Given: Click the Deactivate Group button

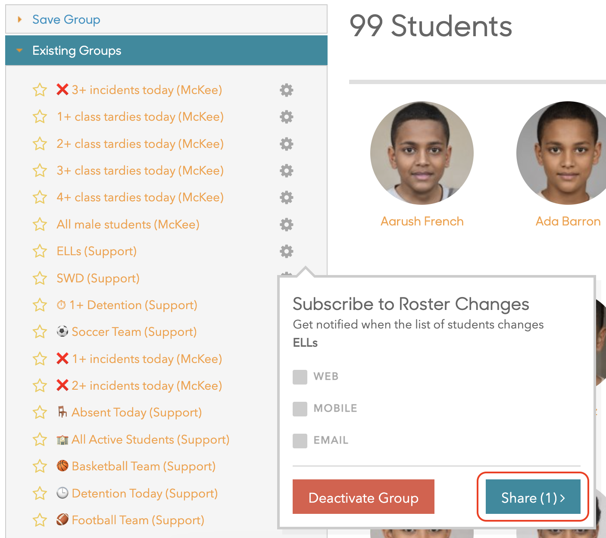Looking at the screenshot, I should tap(363, 497).
